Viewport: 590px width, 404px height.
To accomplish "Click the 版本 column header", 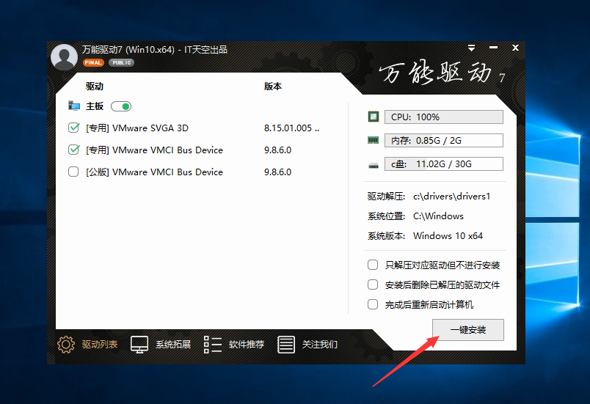I will [x=273, y=87].
